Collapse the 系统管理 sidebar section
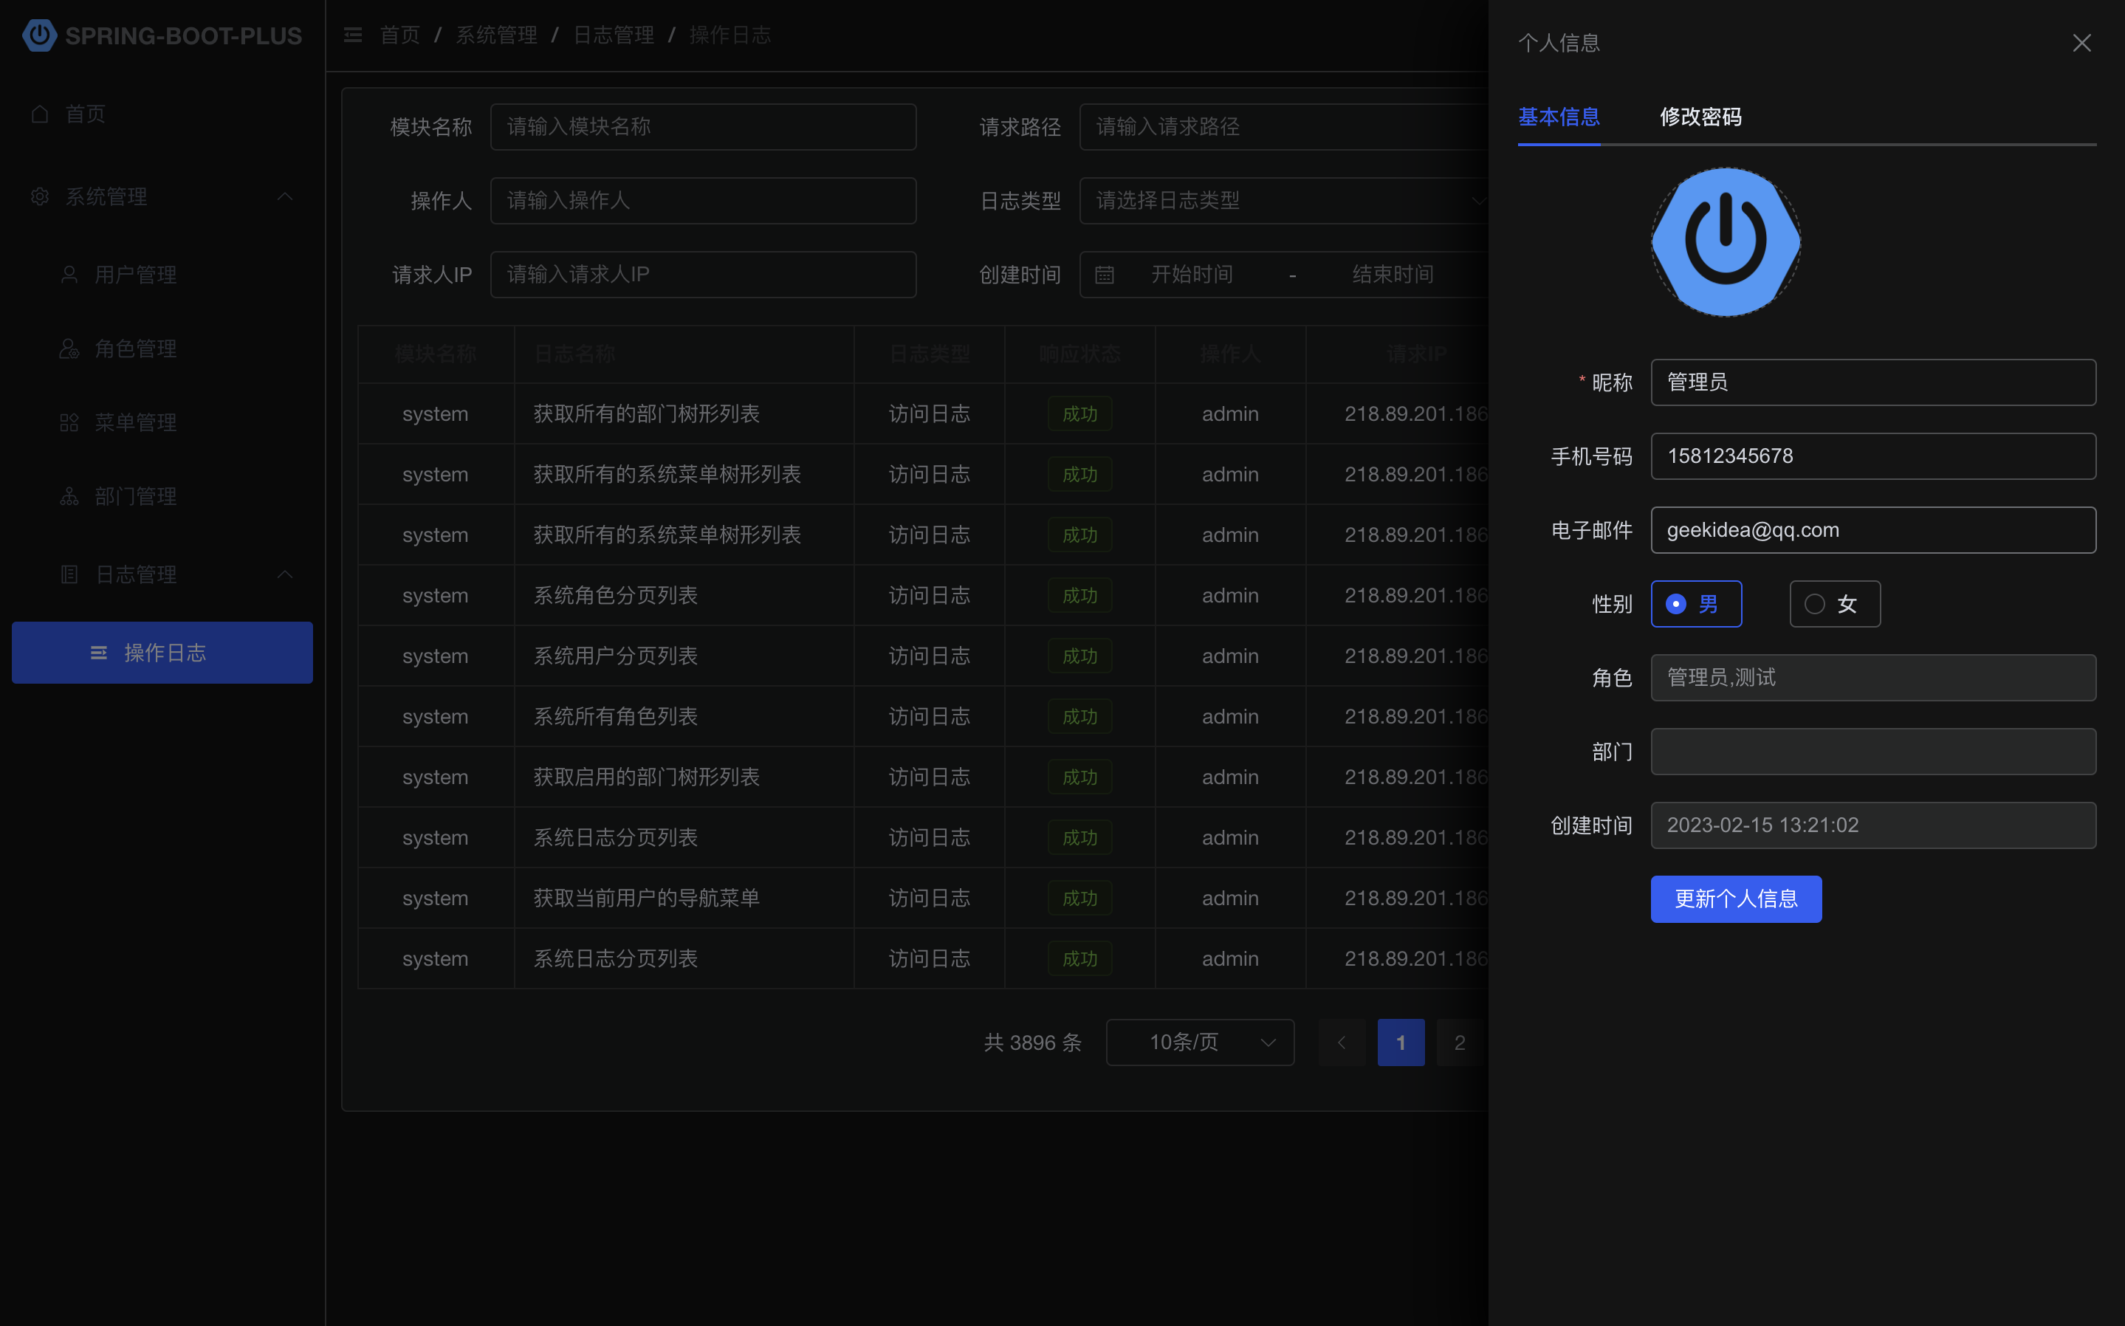Image resolution: width=2125 pixels, height=1326 pixels. 285,196
